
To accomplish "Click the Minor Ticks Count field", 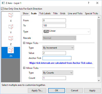I will point(54,78).
